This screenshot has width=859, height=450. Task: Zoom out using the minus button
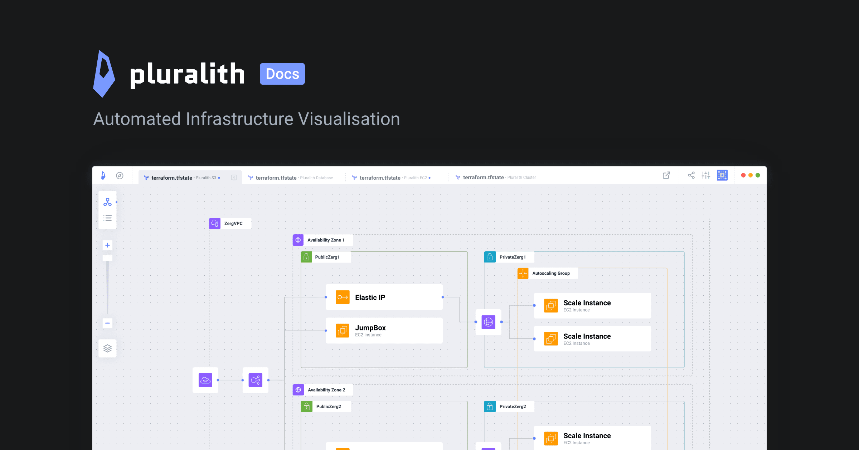(x=107, y=323)
